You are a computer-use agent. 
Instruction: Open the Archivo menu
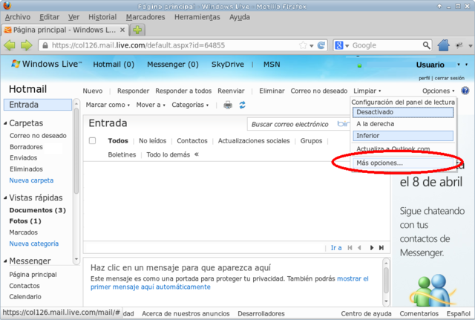[x=18, y=17]
